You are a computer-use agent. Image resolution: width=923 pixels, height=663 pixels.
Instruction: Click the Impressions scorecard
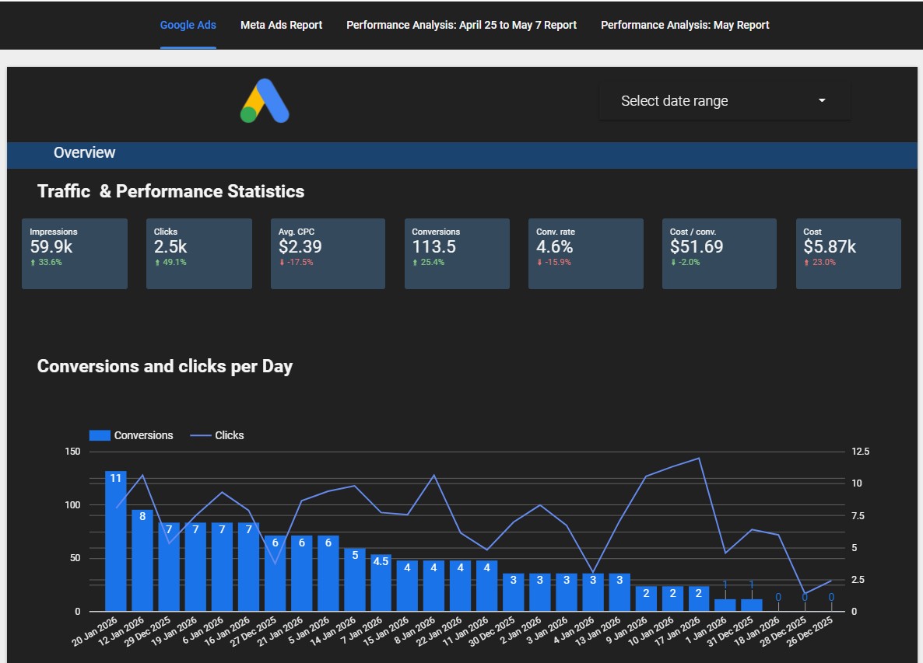(75, 253)
